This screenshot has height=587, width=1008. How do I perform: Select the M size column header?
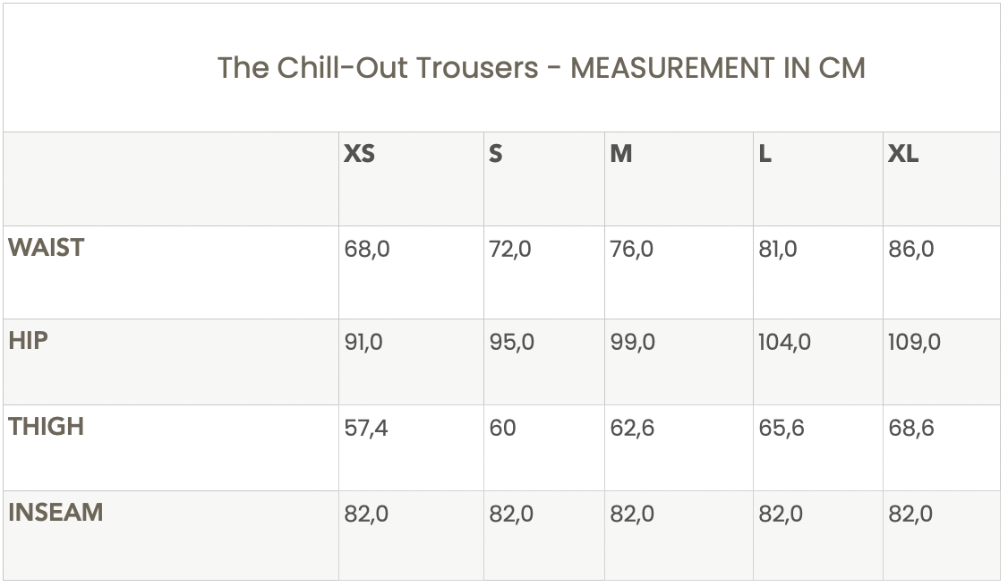point(621,154)
